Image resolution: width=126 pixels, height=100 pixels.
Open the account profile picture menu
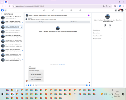[x=122, y=10]
